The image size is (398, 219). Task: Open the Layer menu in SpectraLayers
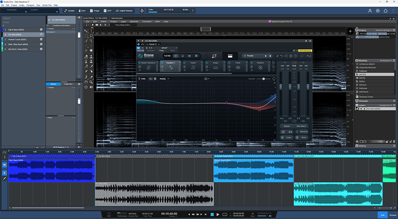[x=123, y=21]
